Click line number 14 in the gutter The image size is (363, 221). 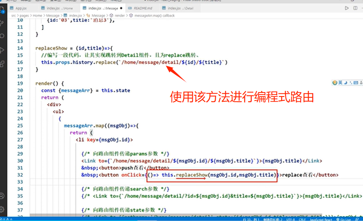tap(20, 48)
